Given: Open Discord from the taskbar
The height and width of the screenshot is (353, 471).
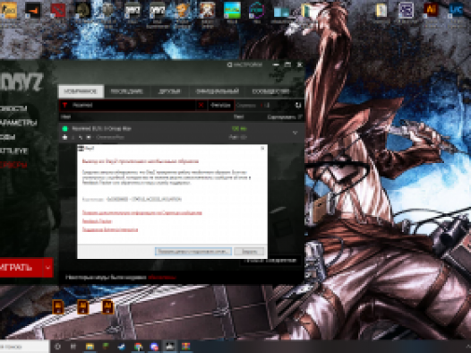Looking at the screenshot, I should (x=154, y=347).
